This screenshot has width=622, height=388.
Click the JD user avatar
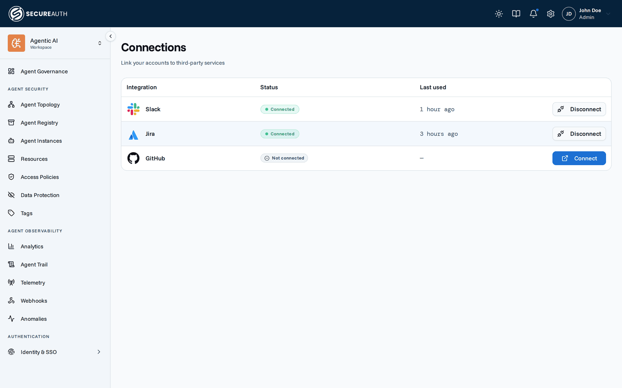point(569,14)
